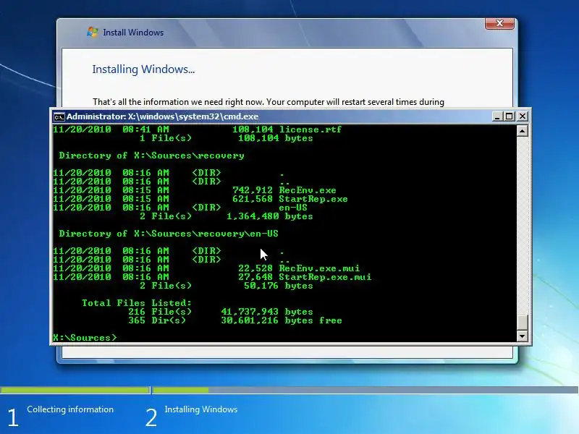
Task: Click the RecEnv.exe.mui file name
Action: pyautogui.click(x=319, y=268)
